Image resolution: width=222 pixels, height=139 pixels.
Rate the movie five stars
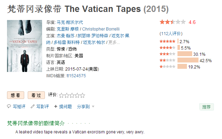coord(82,95)
